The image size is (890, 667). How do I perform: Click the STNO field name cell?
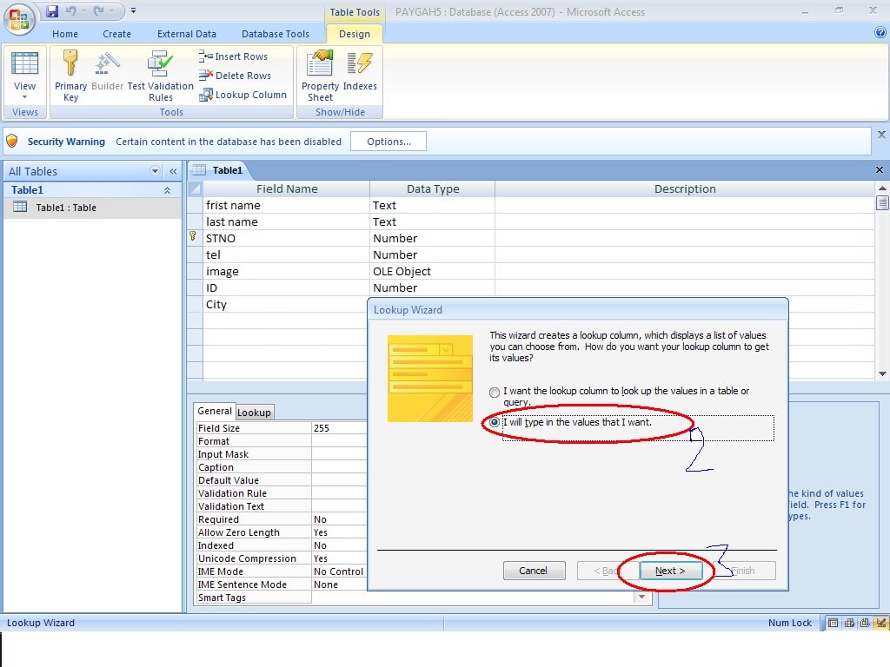286,238
